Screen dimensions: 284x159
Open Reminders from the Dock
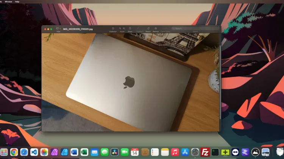(154, 152)
